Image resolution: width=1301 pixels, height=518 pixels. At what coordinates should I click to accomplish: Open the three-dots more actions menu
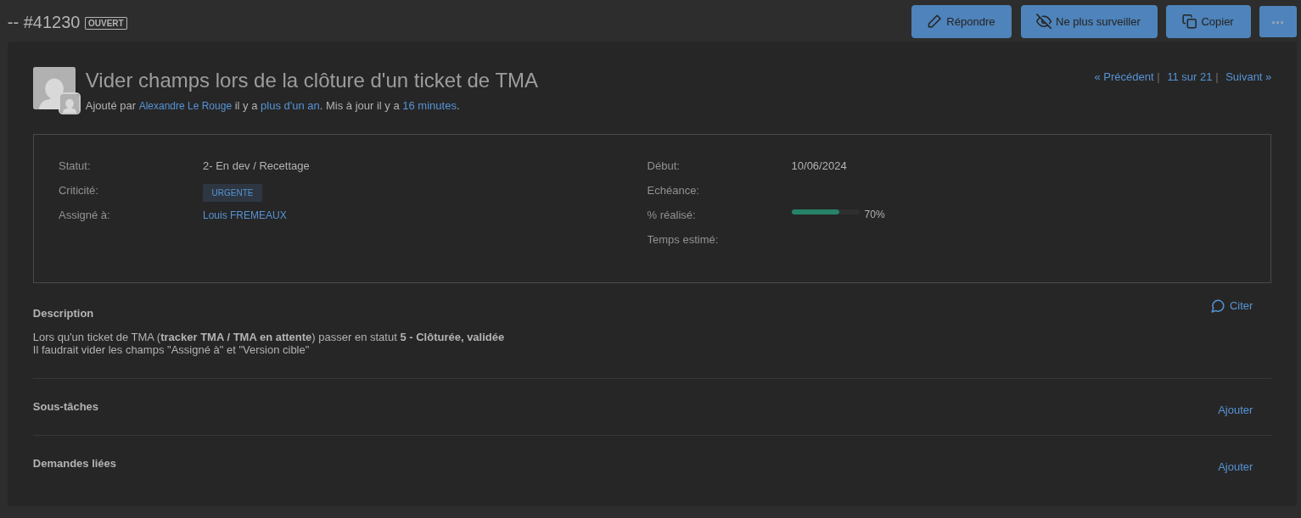(x=1277, y=22)
